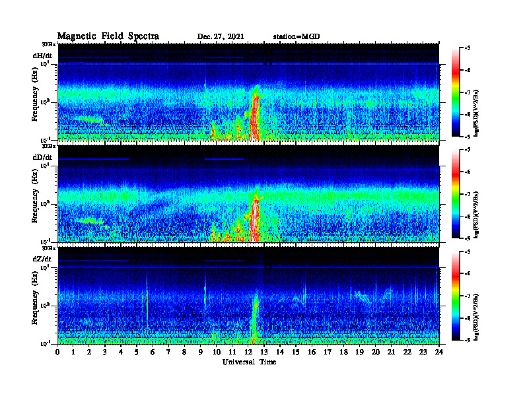The height and width of the screenshot is (404, 523).
Task: Click hour 19 on the Universal Time axis
Action: (359, 353)
